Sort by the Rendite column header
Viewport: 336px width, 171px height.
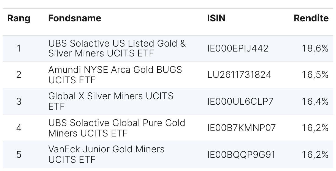click(311, 18)
